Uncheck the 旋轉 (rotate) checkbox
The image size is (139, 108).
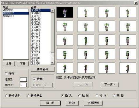click(x=34, y=79)
